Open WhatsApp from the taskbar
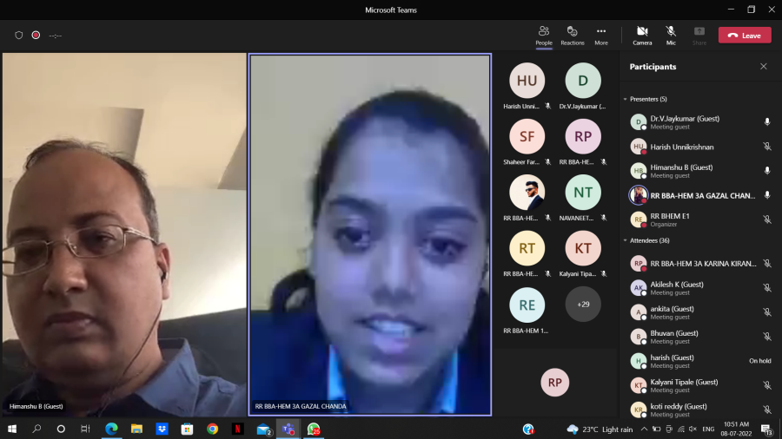 click(x=313, y=429)
